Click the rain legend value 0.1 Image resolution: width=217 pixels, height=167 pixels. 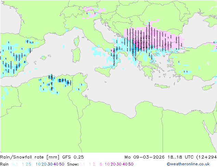pyautogui.click(x=15, y=164)
